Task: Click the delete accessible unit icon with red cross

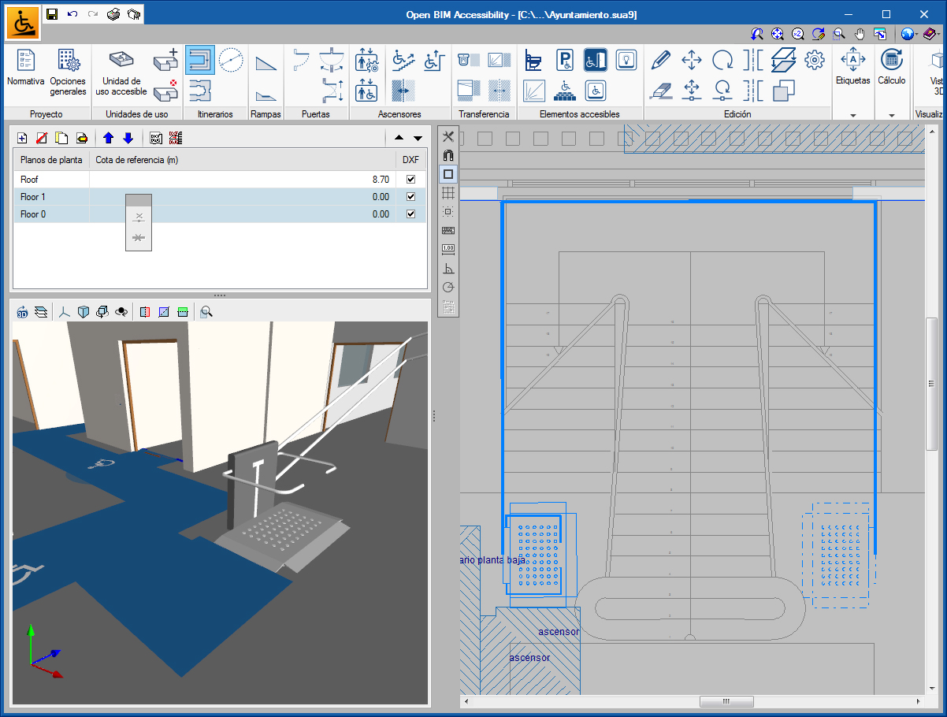Action: coord(166,90)
